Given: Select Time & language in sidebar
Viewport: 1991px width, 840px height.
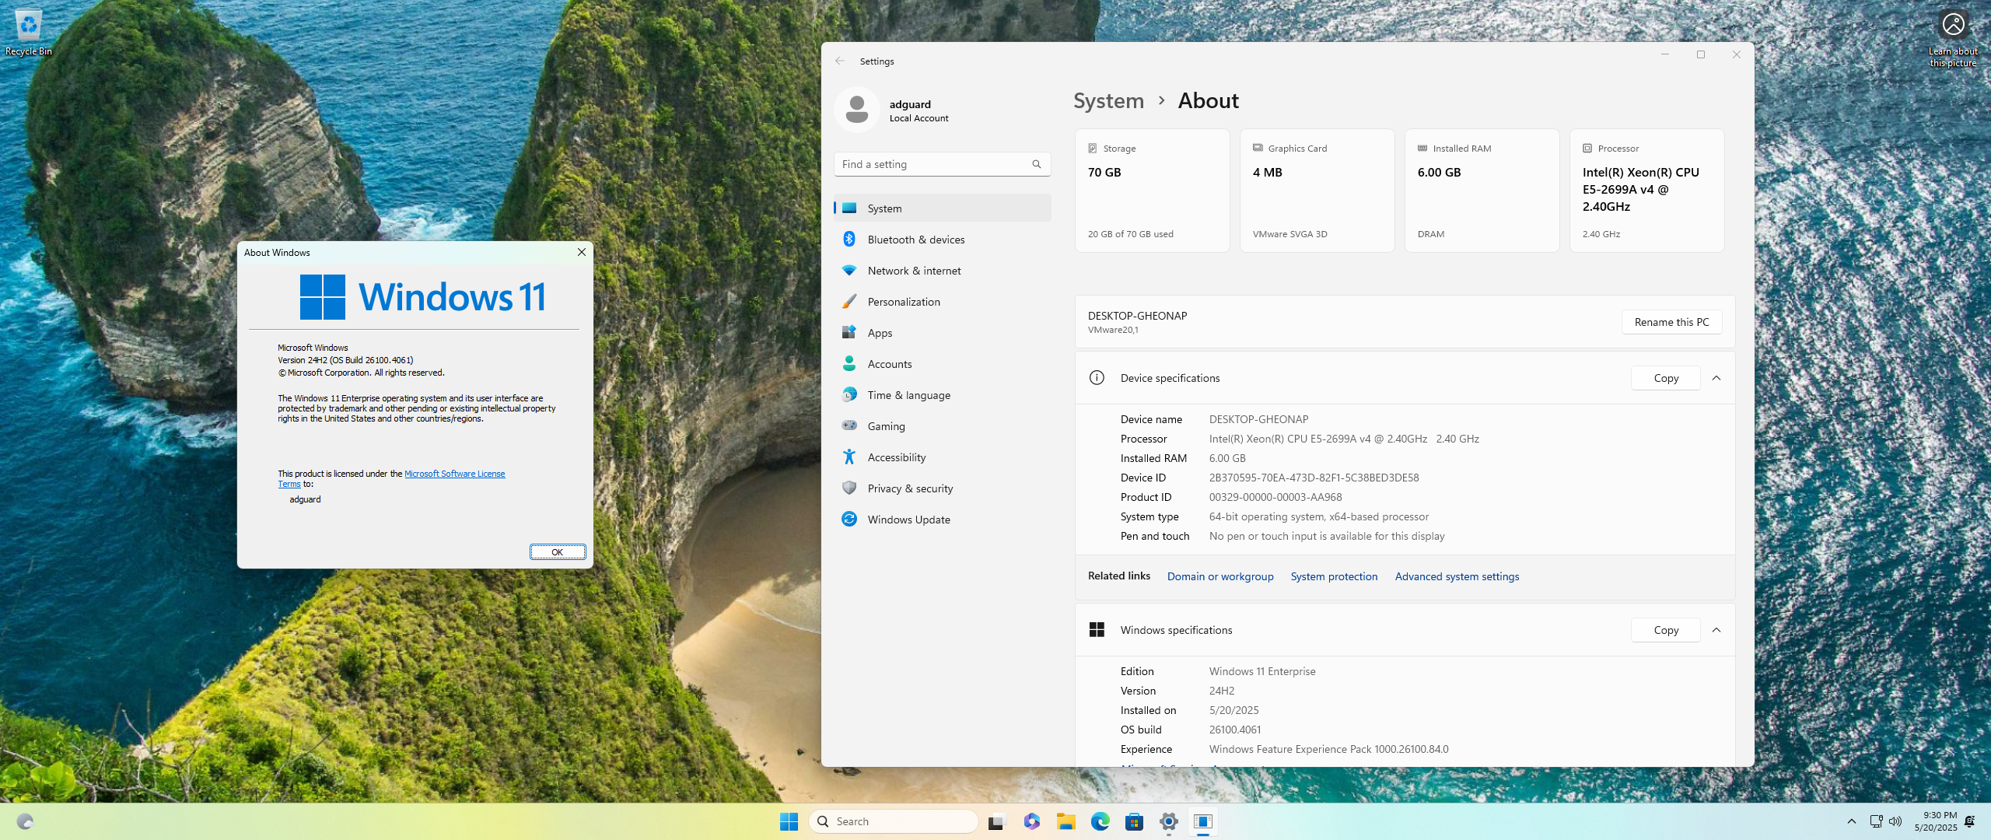Looking at the screenshot, I should coord(908,395).
